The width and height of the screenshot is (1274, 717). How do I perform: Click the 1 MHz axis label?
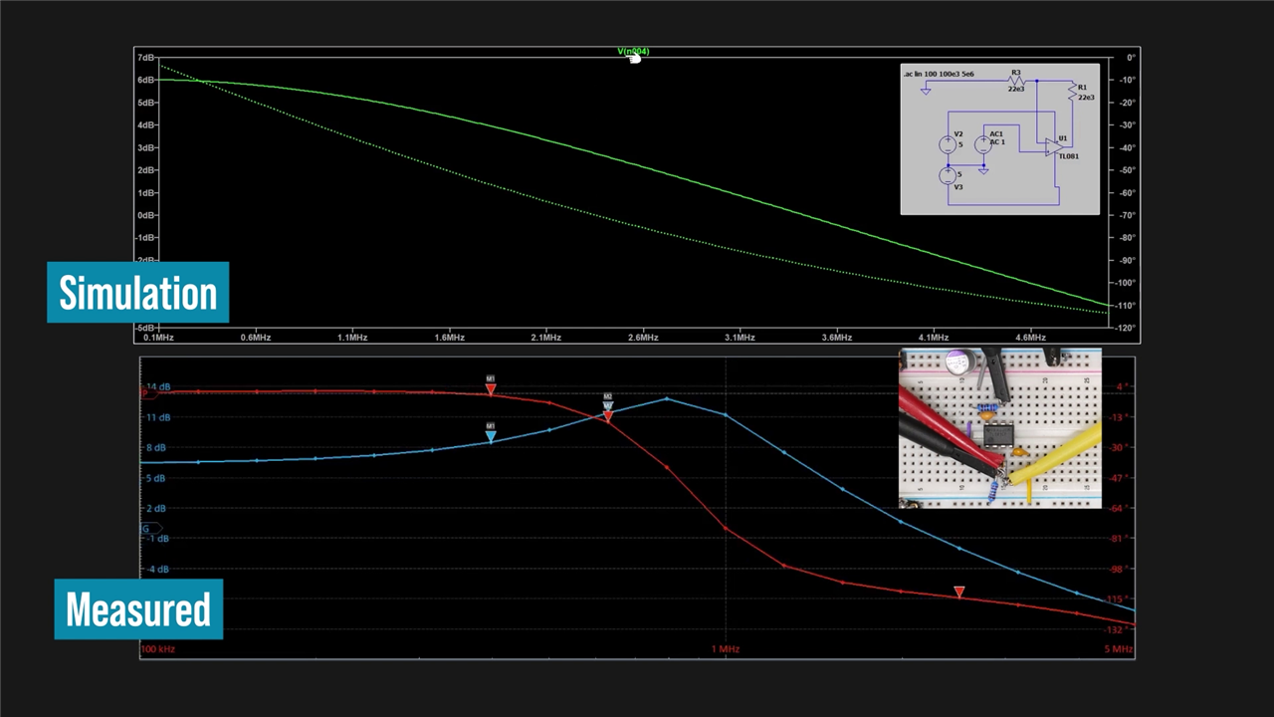click(726, 649)
